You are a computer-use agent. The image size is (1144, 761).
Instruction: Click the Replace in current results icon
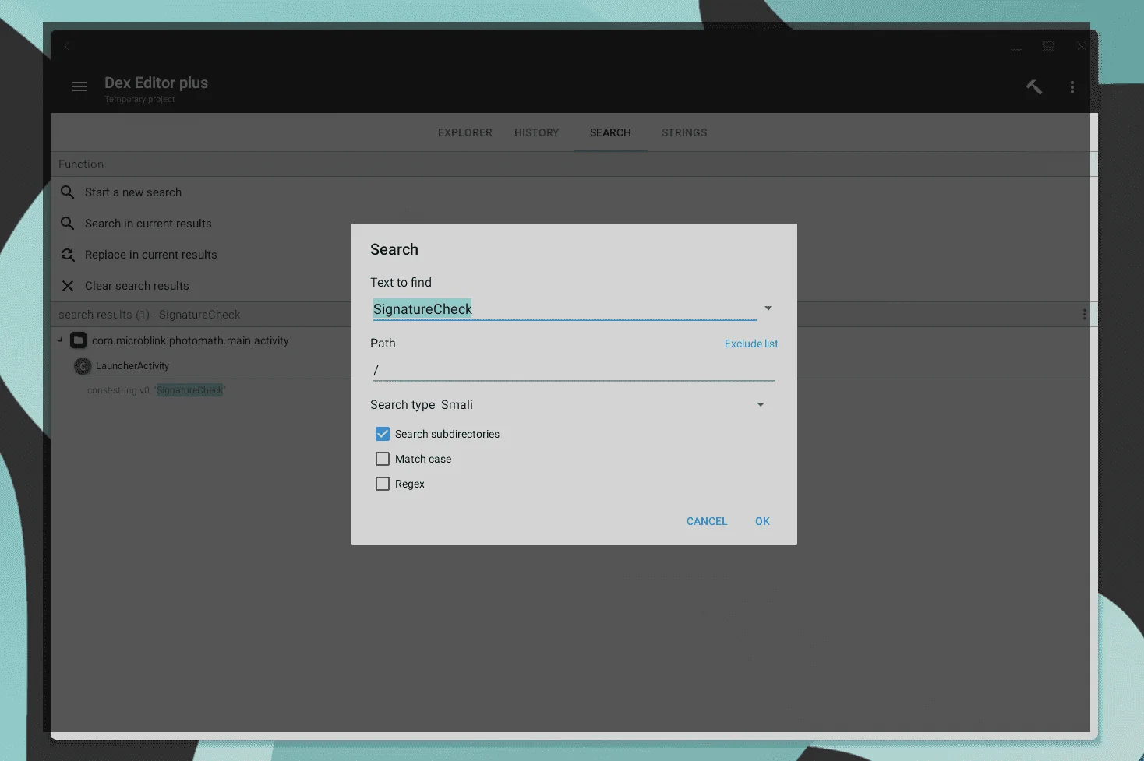tap(68, 255)
